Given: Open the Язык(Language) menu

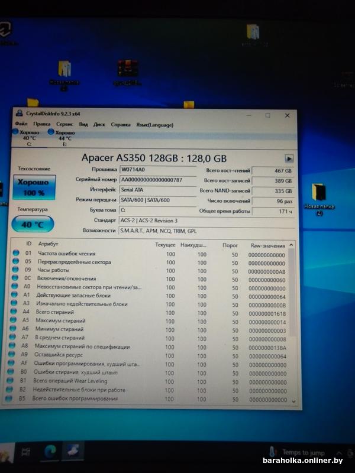Looking at the screenshot, I should click(154, 125).
